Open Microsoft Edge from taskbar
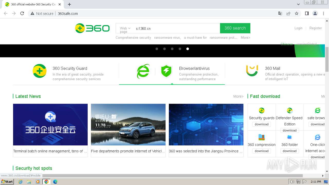329x185 pixels. [55, 182]
